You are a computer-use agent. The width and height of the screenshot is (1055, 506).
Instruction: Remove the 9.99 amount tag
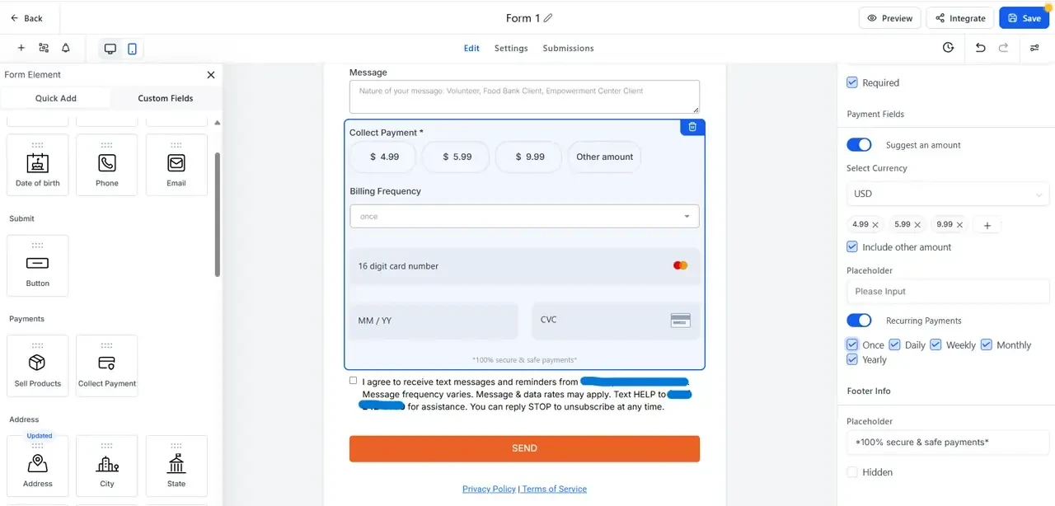pos(959,224)
